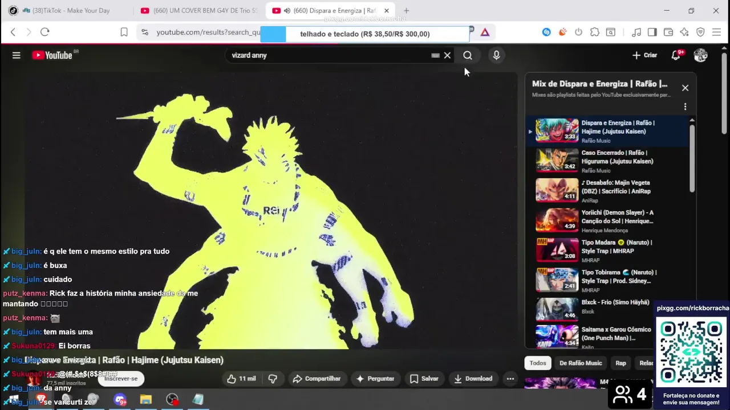Viewport: 730px width, 410px height.
Task: Reload the page
Action: (x=45, y=32)
